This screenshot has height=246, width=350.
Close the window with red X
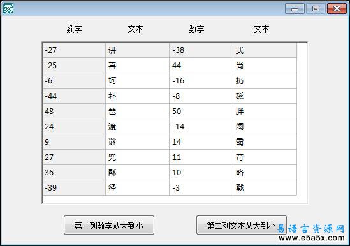click(x=337, y=9)
